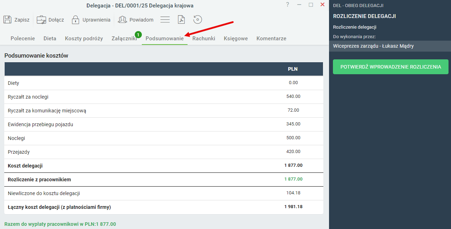
Task: Click the value 104.18
Action: (293, 193)
